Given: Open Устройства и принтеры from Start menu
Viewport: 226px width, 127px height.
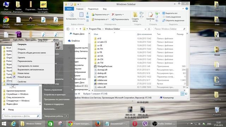Looking at the screenshot, I should click(55, 95).
